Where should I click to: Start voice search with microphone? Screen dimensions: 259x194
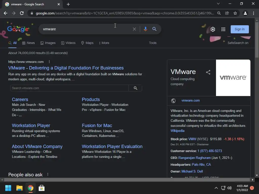point(145,29)
